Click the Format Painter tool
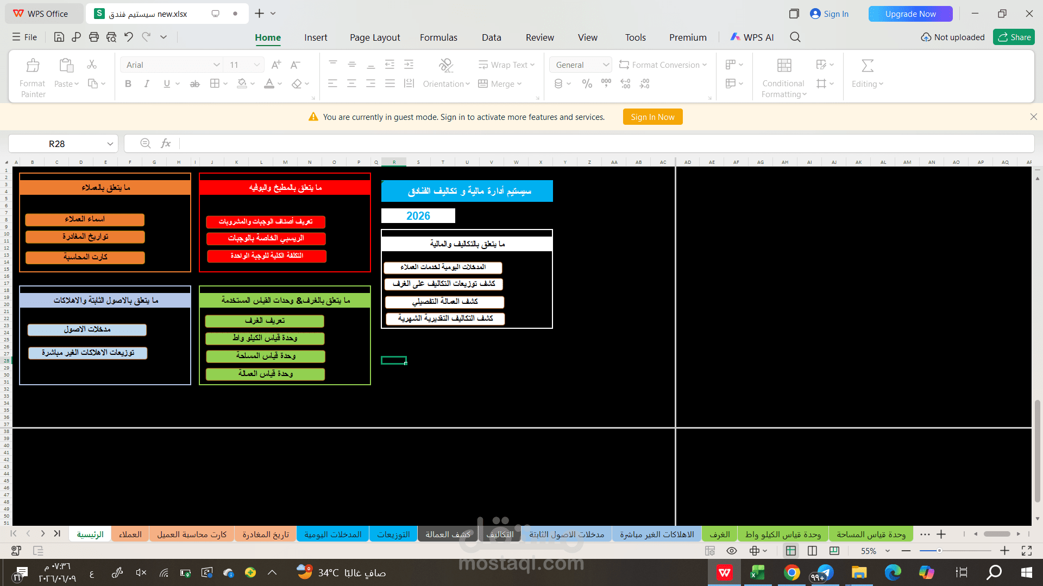This screenshot has height=586, width=1043. 33,78
